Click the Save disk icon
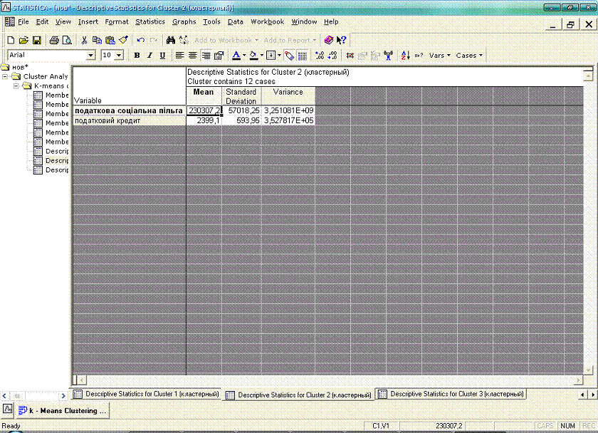 tap(36, 41)
